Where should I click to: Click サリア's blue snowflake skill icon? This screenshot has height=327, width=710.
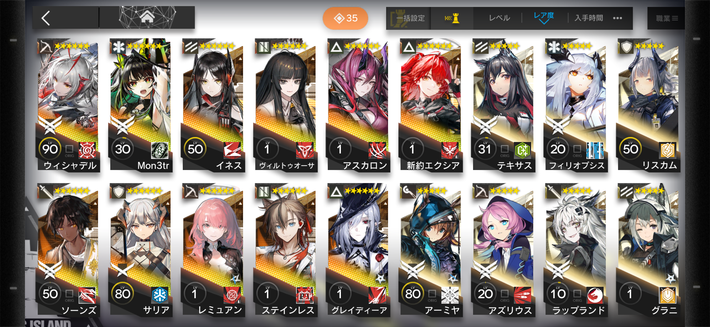point(160,295)
